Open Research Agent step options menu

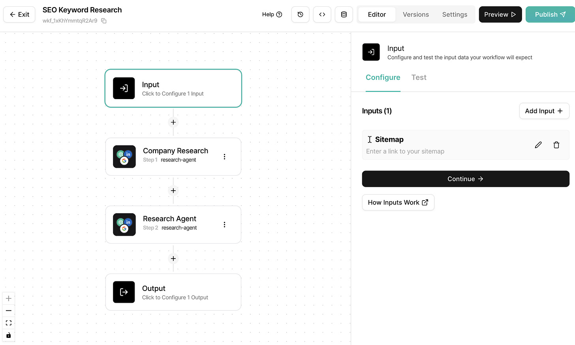[x=224, y=224]
